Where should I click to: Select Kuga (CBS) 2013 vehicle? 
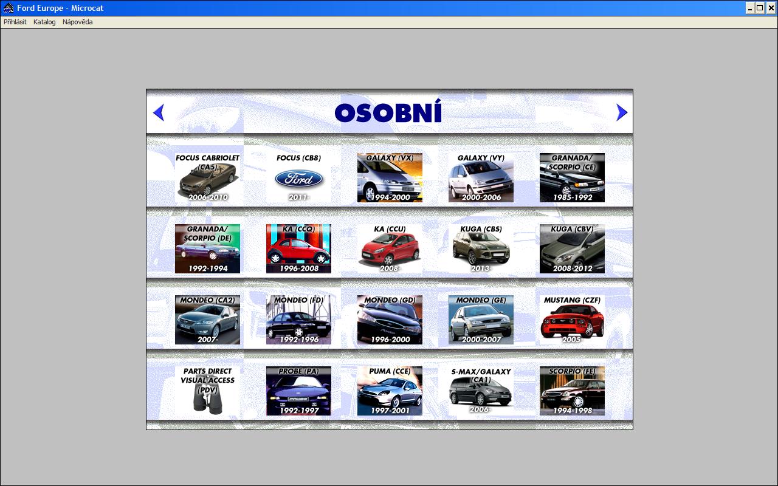(x=481, y=248)
